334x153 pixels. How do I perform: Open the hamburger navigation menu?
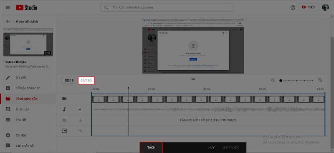[8, 7]
